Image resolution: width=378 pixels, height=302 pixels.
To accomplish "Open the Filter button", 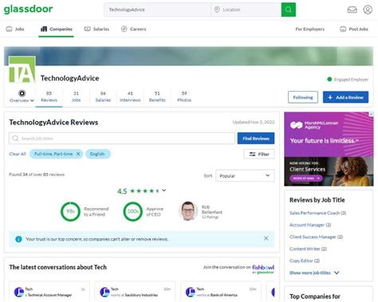I will coord(259,154).
